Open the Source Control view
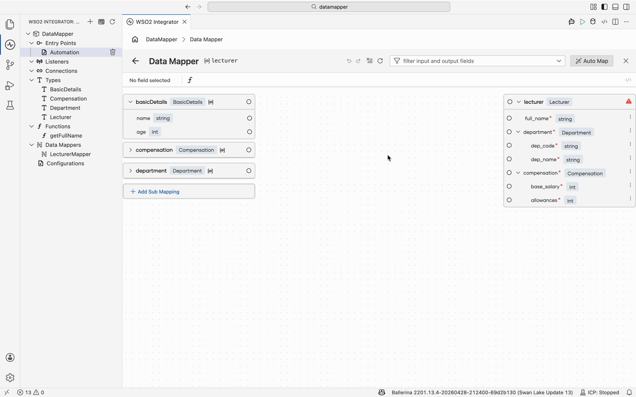Viewport: 636px width, 397px height. [x=10, y=65]
